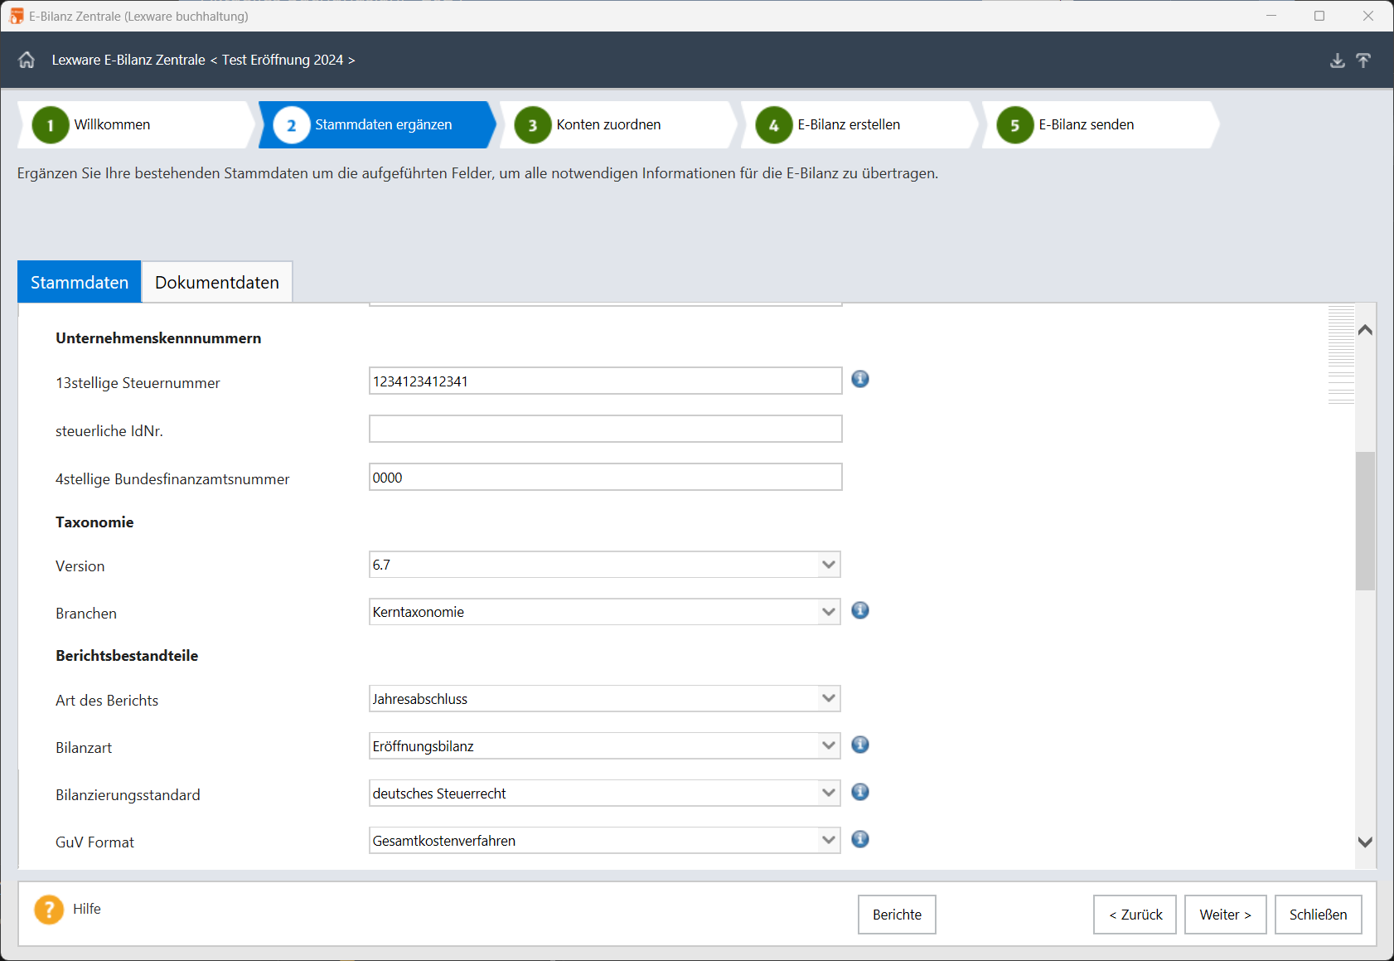
Task: Show info for Branchen field
Action: click(x=860, y=610)
